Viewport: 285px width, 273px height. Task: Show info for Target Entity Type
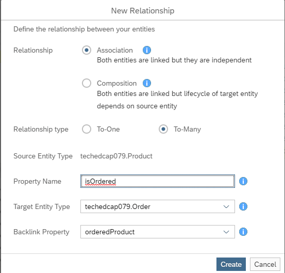[x=243, y=206]
